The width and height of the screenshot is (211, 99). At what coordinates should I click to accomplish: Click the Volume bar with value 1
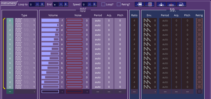pyautogui.click(x=50, y=87)
